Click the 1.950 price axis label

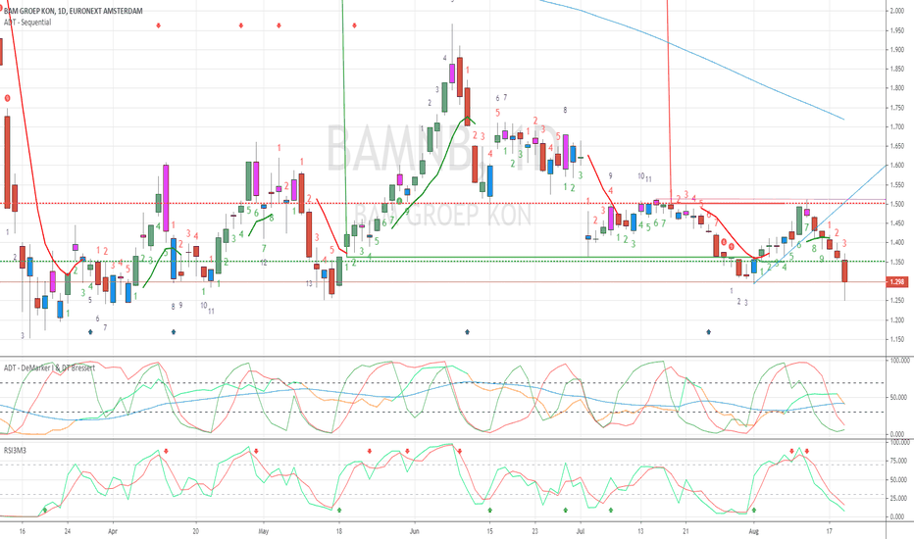pyautogui.click(x=896, y=30)
